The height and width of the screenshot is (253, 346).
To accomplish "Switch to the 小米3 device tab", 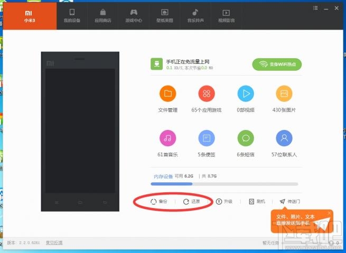I will coord(30,16).
